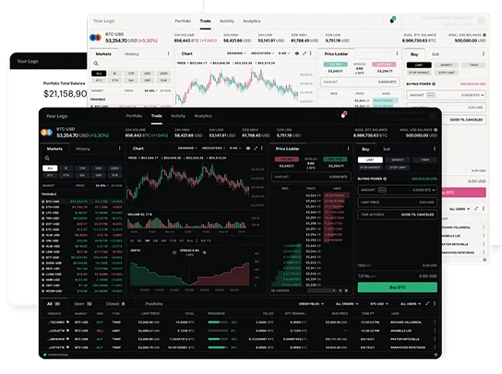Open notifications bell in dark window
This screenshot has width=502, height=374.
(343, 115)
